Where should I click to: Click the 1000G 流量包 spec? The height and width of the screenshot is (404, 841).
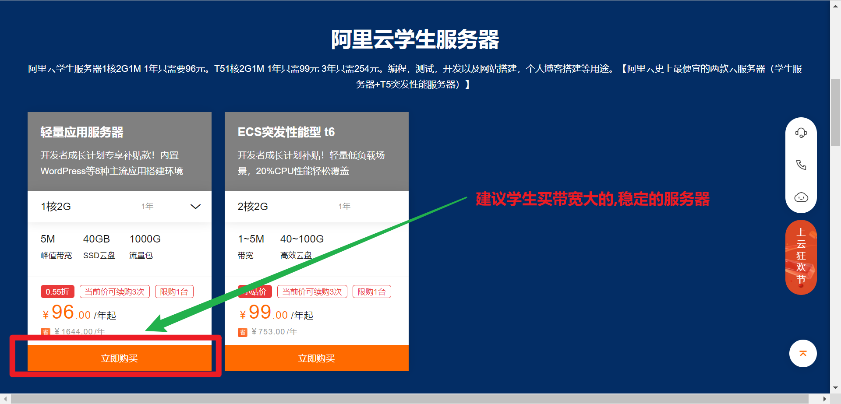145,247
